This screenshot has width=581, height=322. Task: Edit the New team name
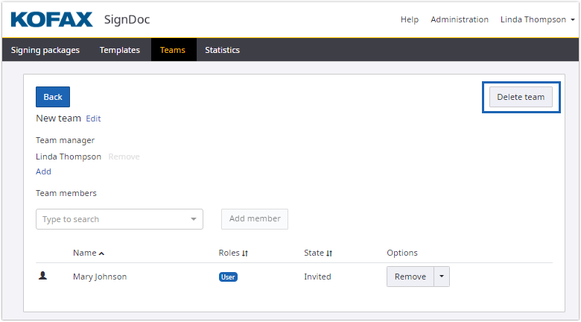point(93,119)
